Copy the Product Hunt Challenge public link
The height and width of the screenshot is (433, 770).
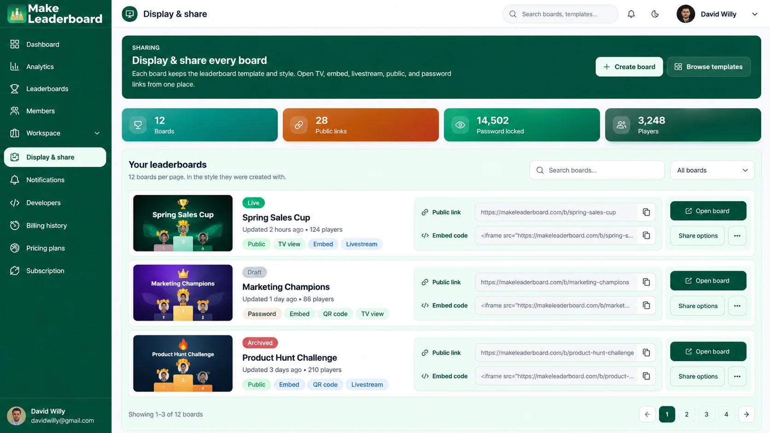point(646,353)
